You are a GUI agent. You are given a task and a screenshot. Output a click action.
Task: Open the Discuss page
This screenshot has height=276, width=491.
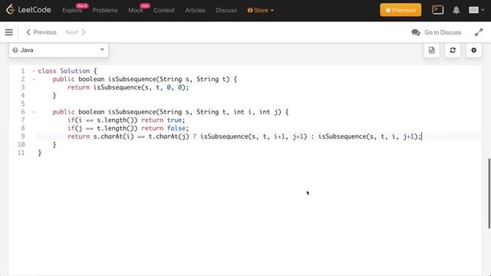point(226,10)
